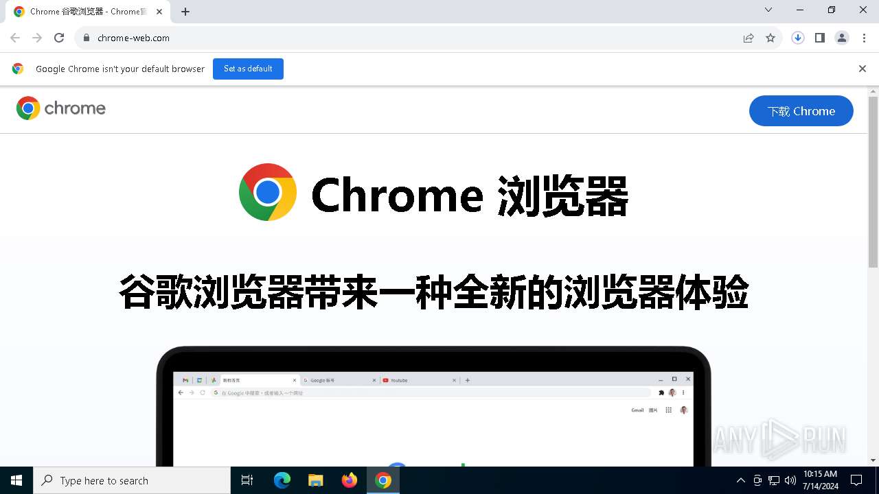
Task: Click the 谷歌浏览器带来一种全新的浏览器体验 headline
Action: click(x=433, y=292)
